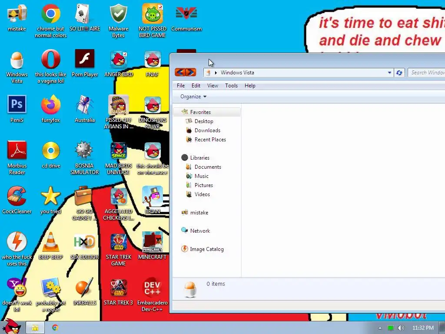
Task: Open the Chrome taskbar button
Action: tap(55, 328)
